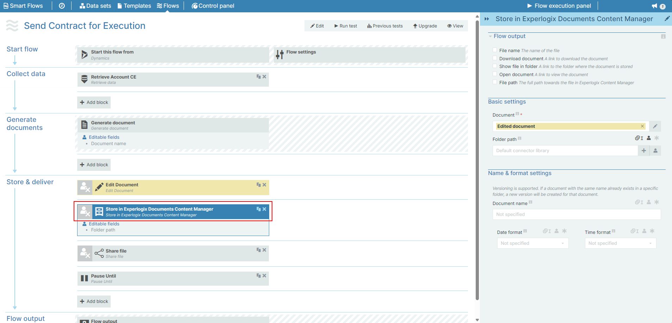The image size is (672, 323).
Task: Edit the Document field with pencil button
Action: tap(655, 126)
